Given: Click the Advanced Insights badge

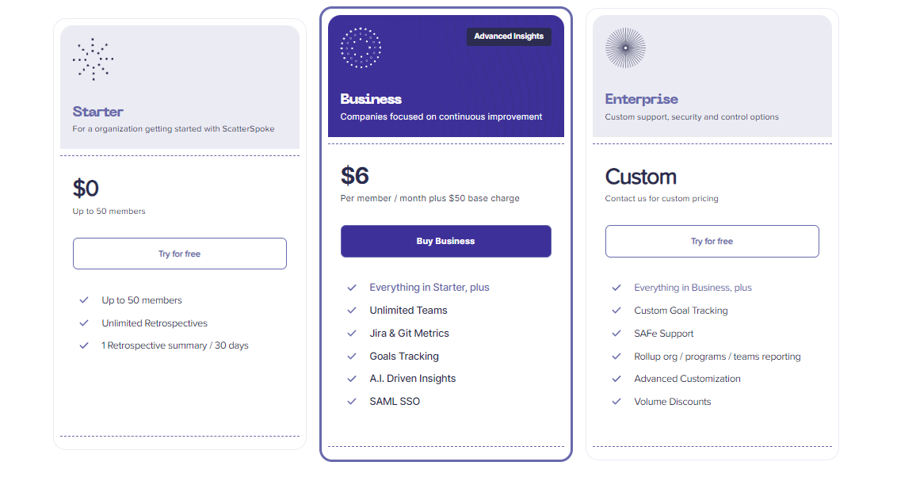Looking at the screenshot, I should 509,36.
